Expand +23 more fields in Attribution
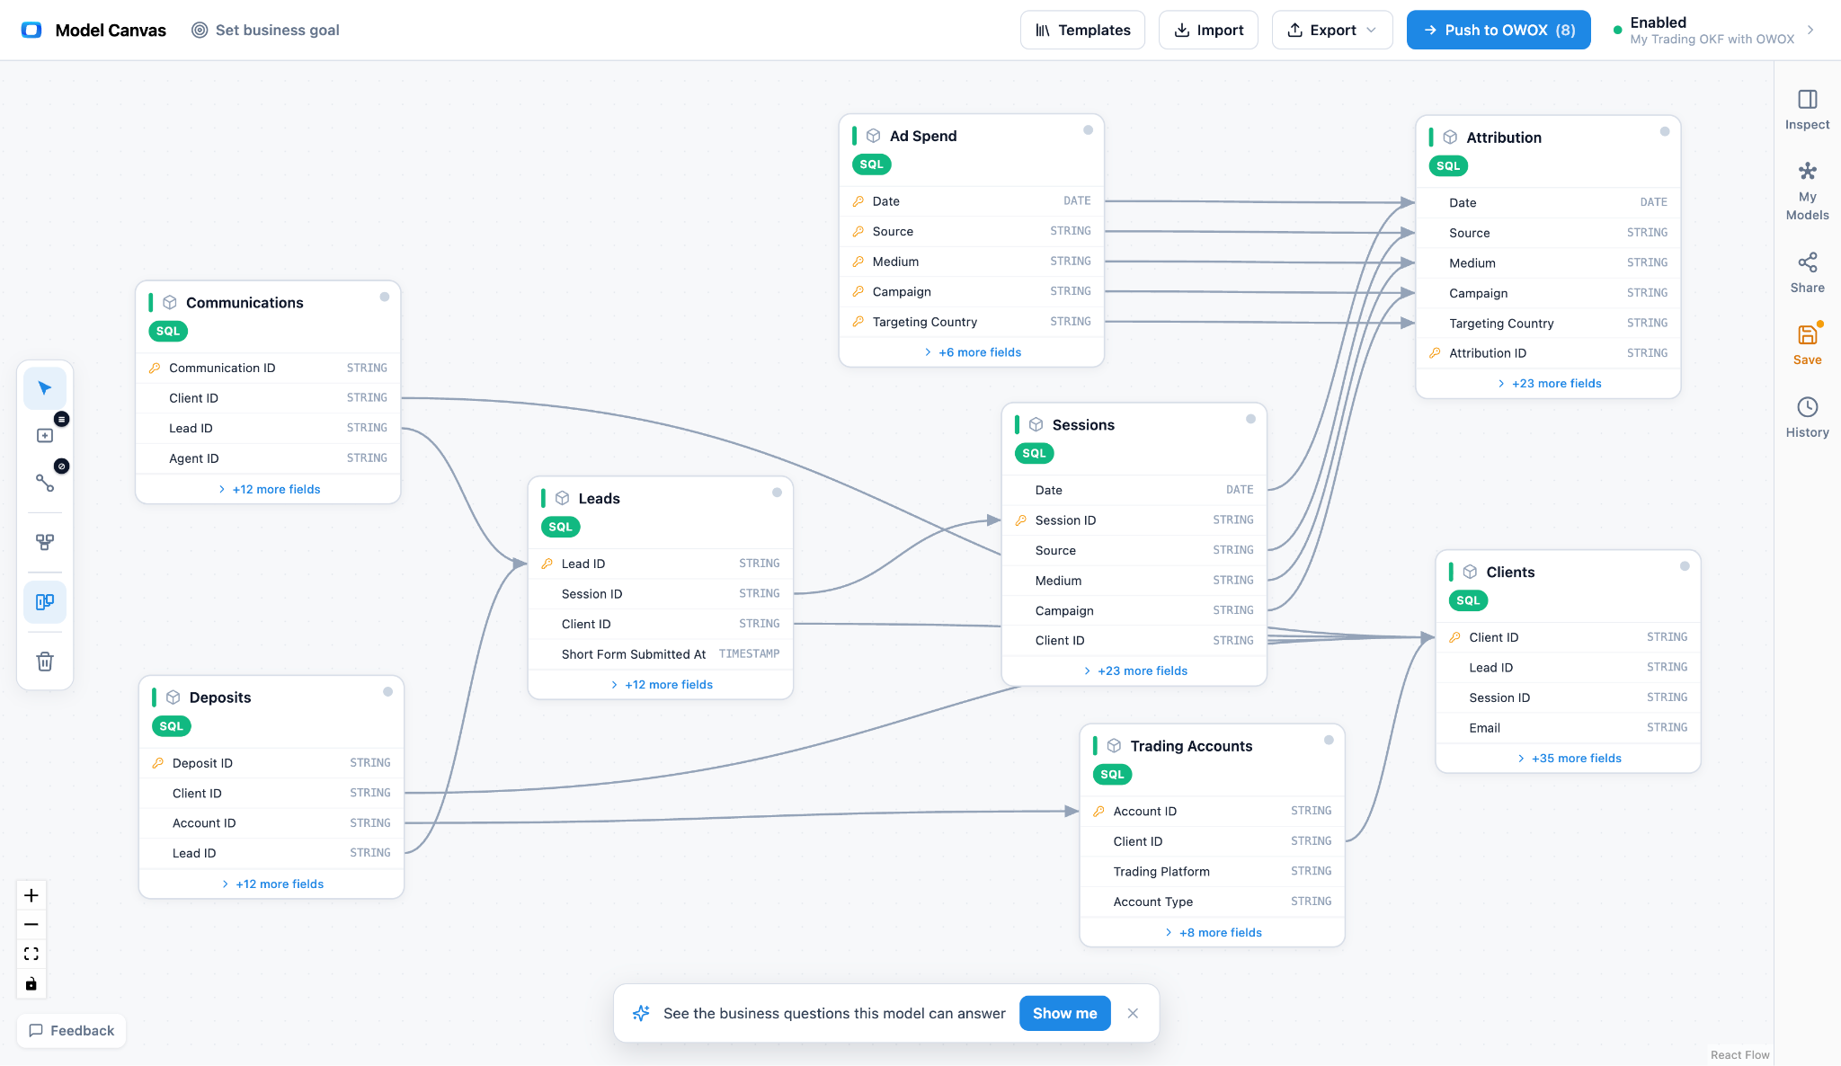Image resolution: width=1841 pixels, height=1066 pixels. pyautogui.click(x=1549, y=383)
